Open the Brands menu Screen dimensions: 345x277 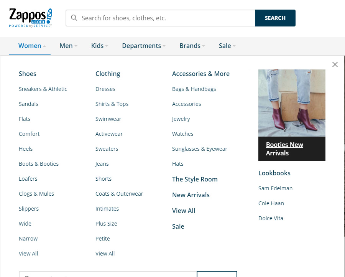[x=192, y=46]
